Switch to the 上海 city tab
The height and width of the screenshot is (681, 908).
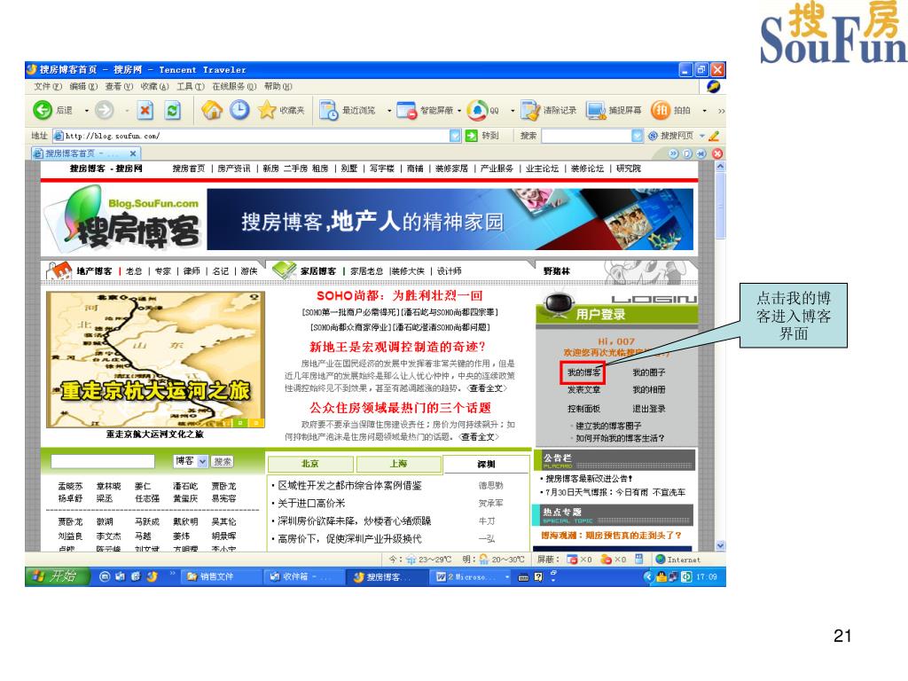point(398,464)
